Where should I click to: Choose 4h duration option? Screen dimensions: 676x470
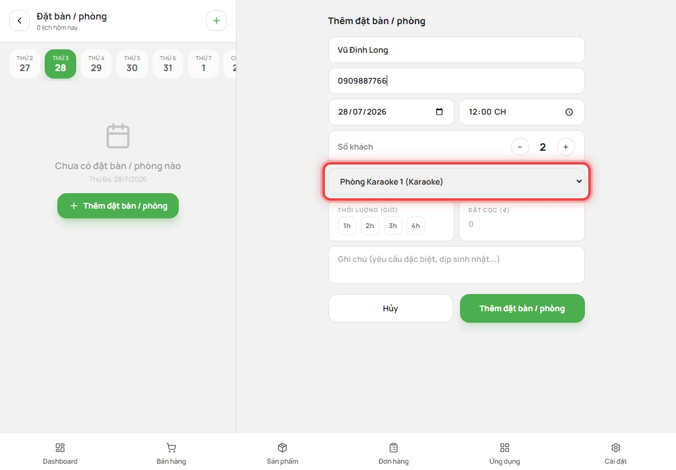pos(415,226)
